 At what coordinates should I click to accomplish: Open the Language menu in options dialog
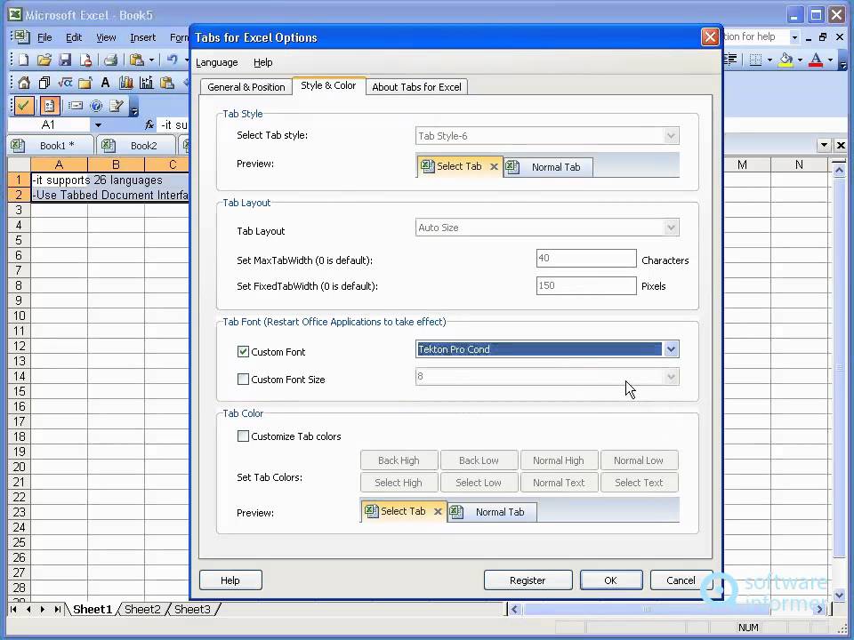pos(217,62)
